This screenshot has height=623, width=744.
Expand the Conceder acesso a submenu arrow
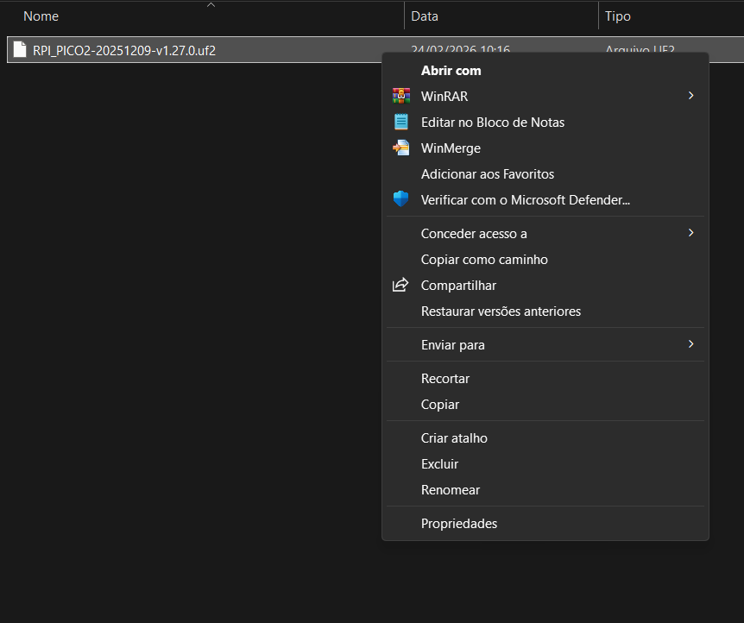[x=690, y=233]
